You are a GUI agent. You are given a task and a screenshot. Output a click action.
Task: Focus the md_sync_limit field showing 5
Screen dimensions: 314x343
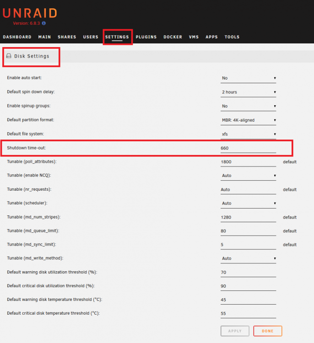pos(248,245)
